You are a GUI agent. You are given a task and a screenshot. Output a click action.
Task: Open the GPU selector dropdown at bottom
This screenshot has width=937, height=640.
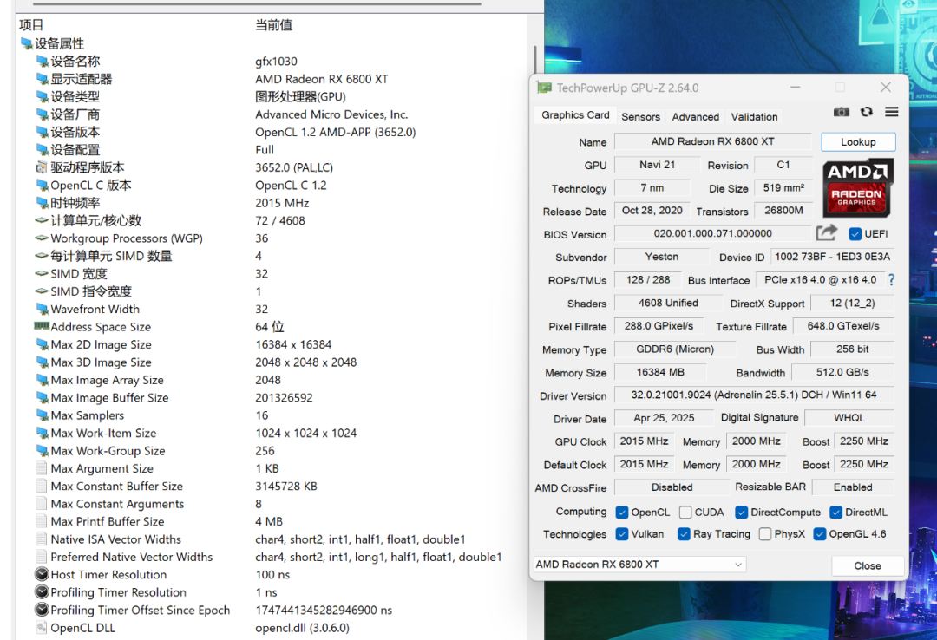tap(639, 564)
